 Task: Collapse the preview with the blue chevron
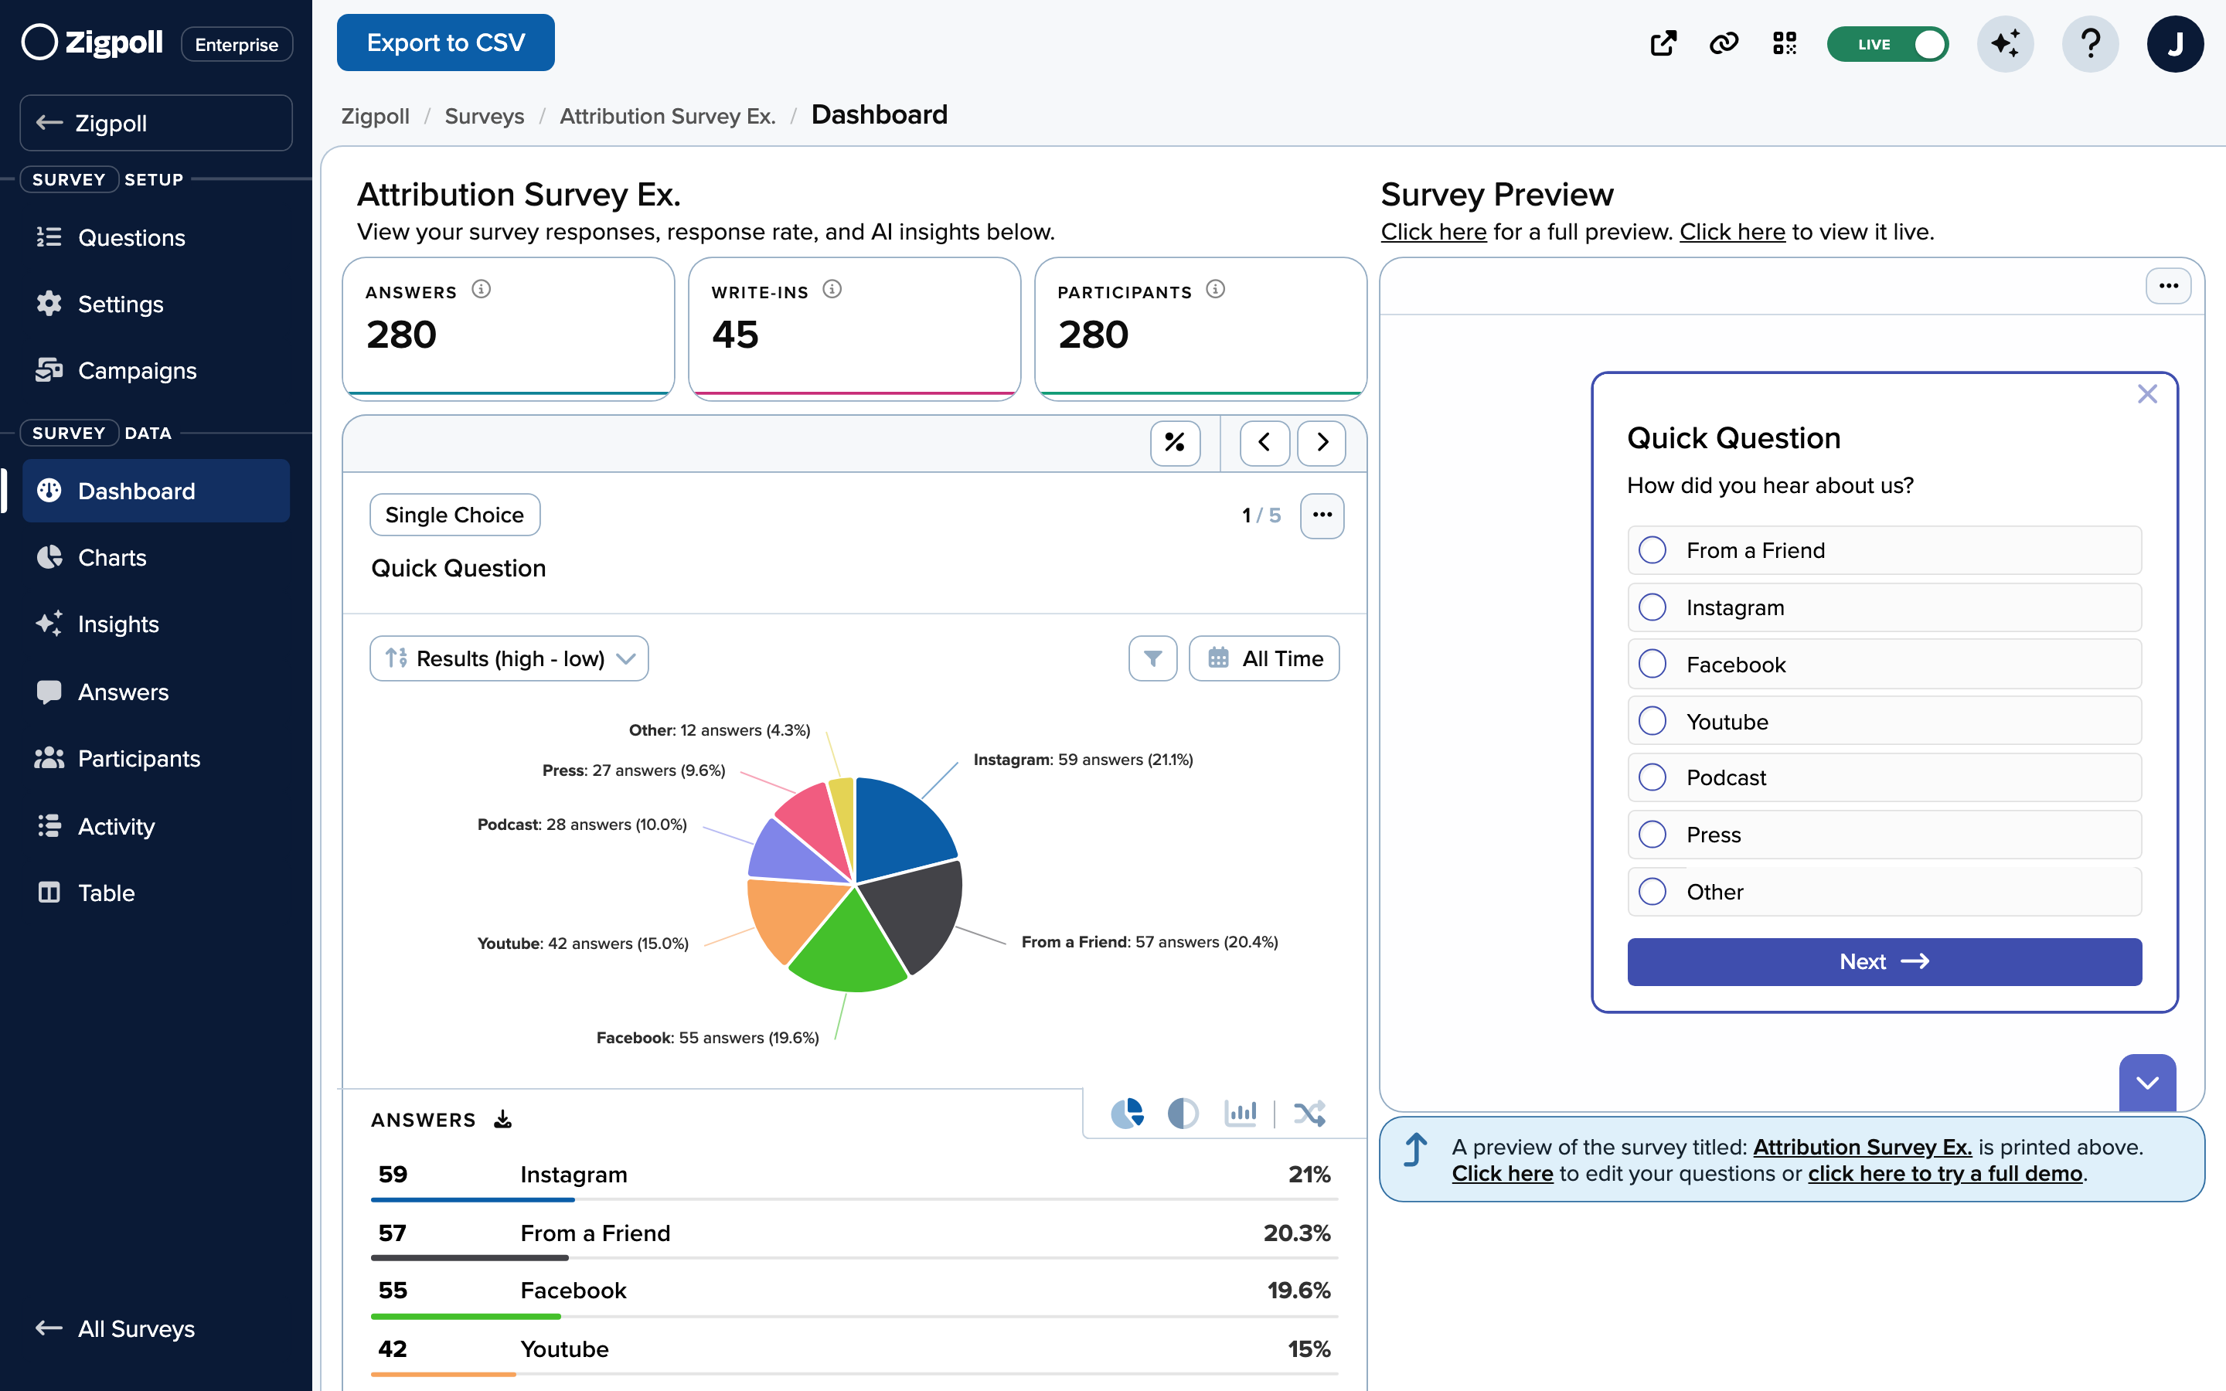pos(2148,1083)
